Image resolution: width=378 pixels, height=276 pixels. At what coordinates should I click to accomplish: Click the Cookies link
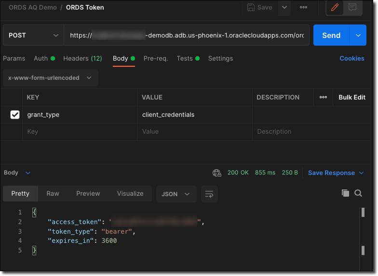pyautogui.click(x=352, y=59)
